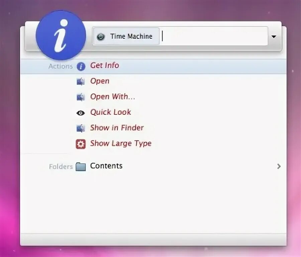The image size is (301, 257).
Task: Click the Time Machine clock icon in search field
Action: coord(101,37)
